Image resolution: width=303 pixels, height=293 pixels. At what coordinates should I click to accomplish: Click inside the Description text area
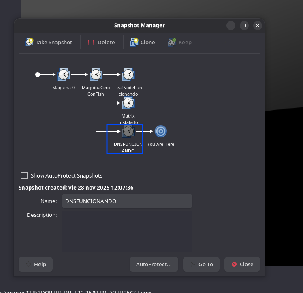[127, 231]
